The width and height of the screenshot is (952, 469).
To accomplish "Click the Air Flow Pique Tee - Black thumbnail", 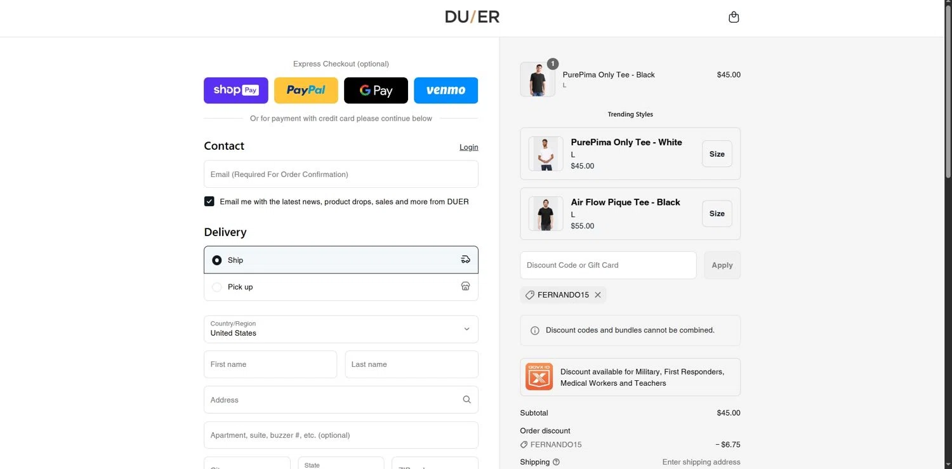I will [546, 213].
